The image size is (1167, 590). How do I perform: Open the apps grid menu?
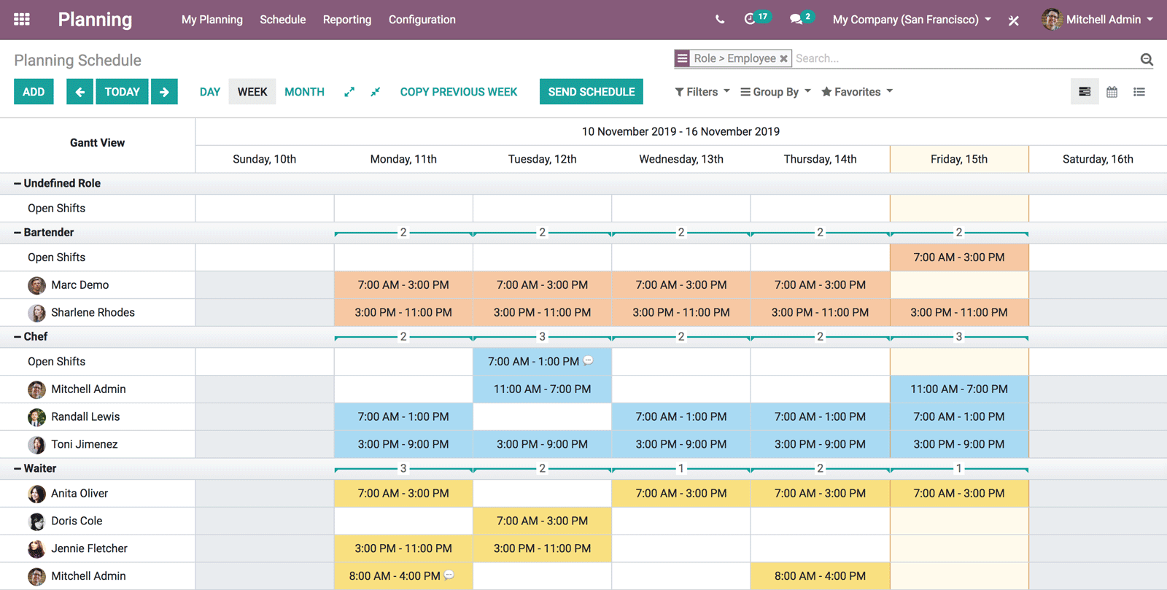click(22, 20)
